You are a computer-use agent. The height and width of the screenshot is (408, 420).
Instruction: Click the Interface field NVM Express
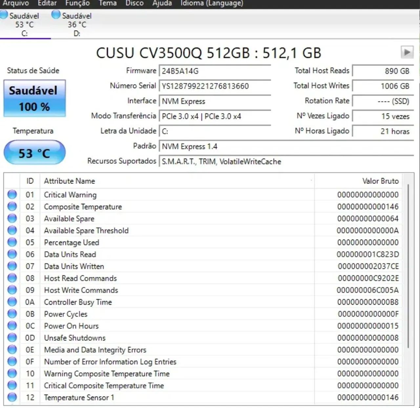tap(215, 101)
